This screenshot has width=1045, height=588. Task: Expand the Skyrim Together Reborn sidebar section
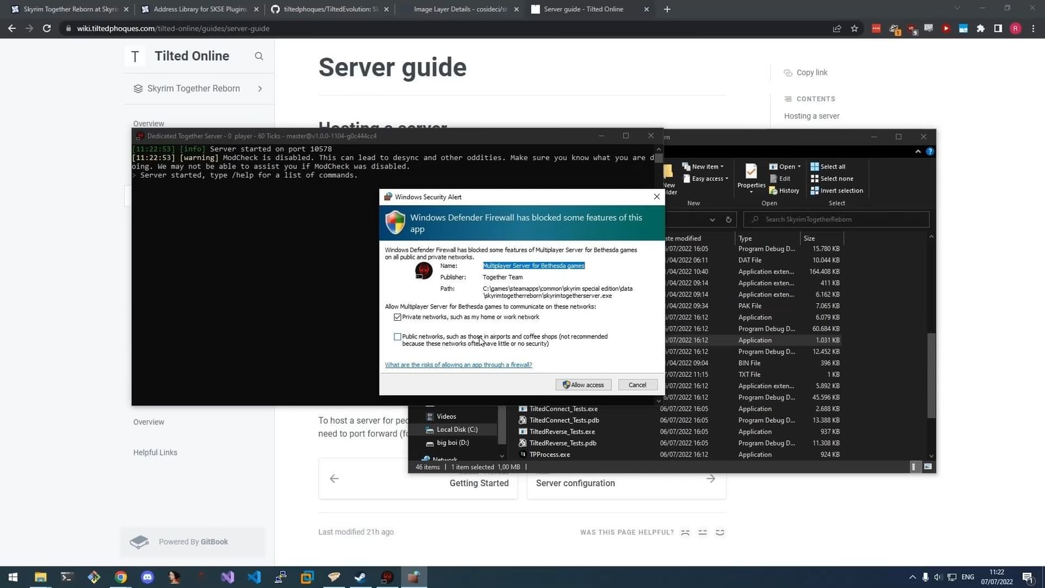pos(260,89)
